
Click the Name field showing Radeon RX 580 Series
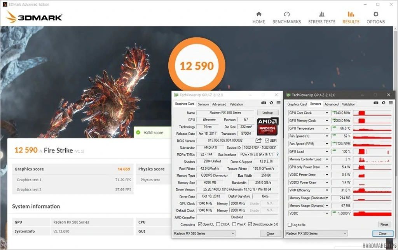pos(225,113)
